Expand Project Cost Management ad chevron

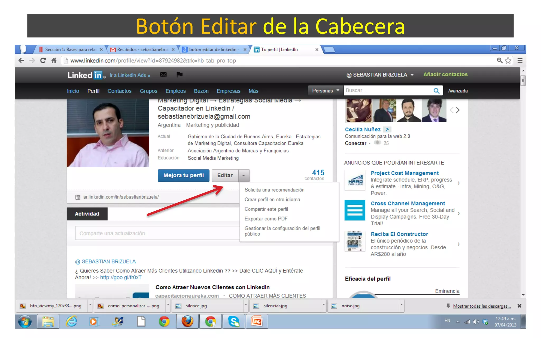(x=459, y=183)
